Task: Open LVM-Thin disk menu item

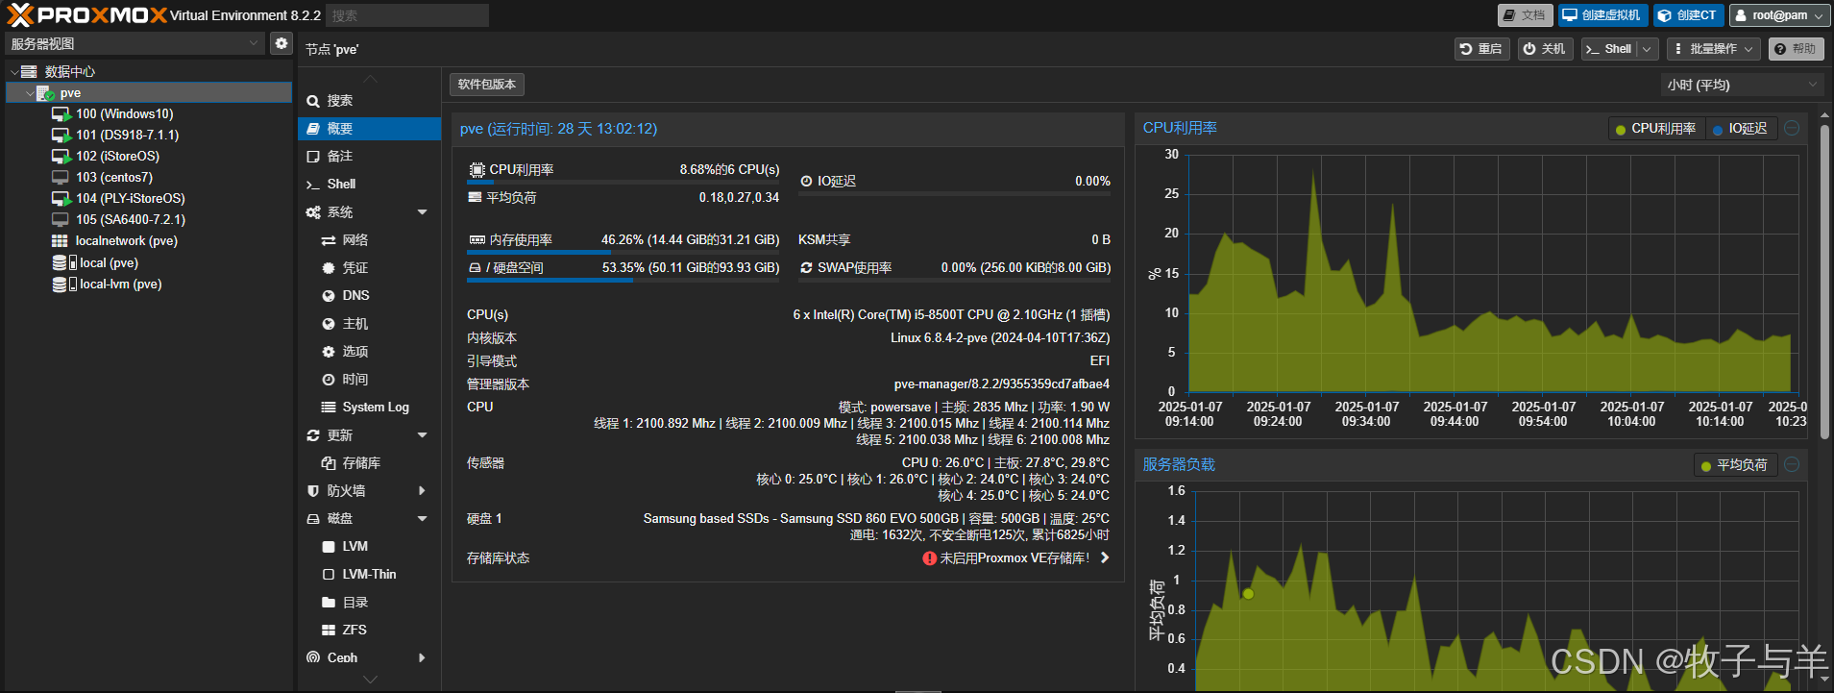Action: click(369, 575)
